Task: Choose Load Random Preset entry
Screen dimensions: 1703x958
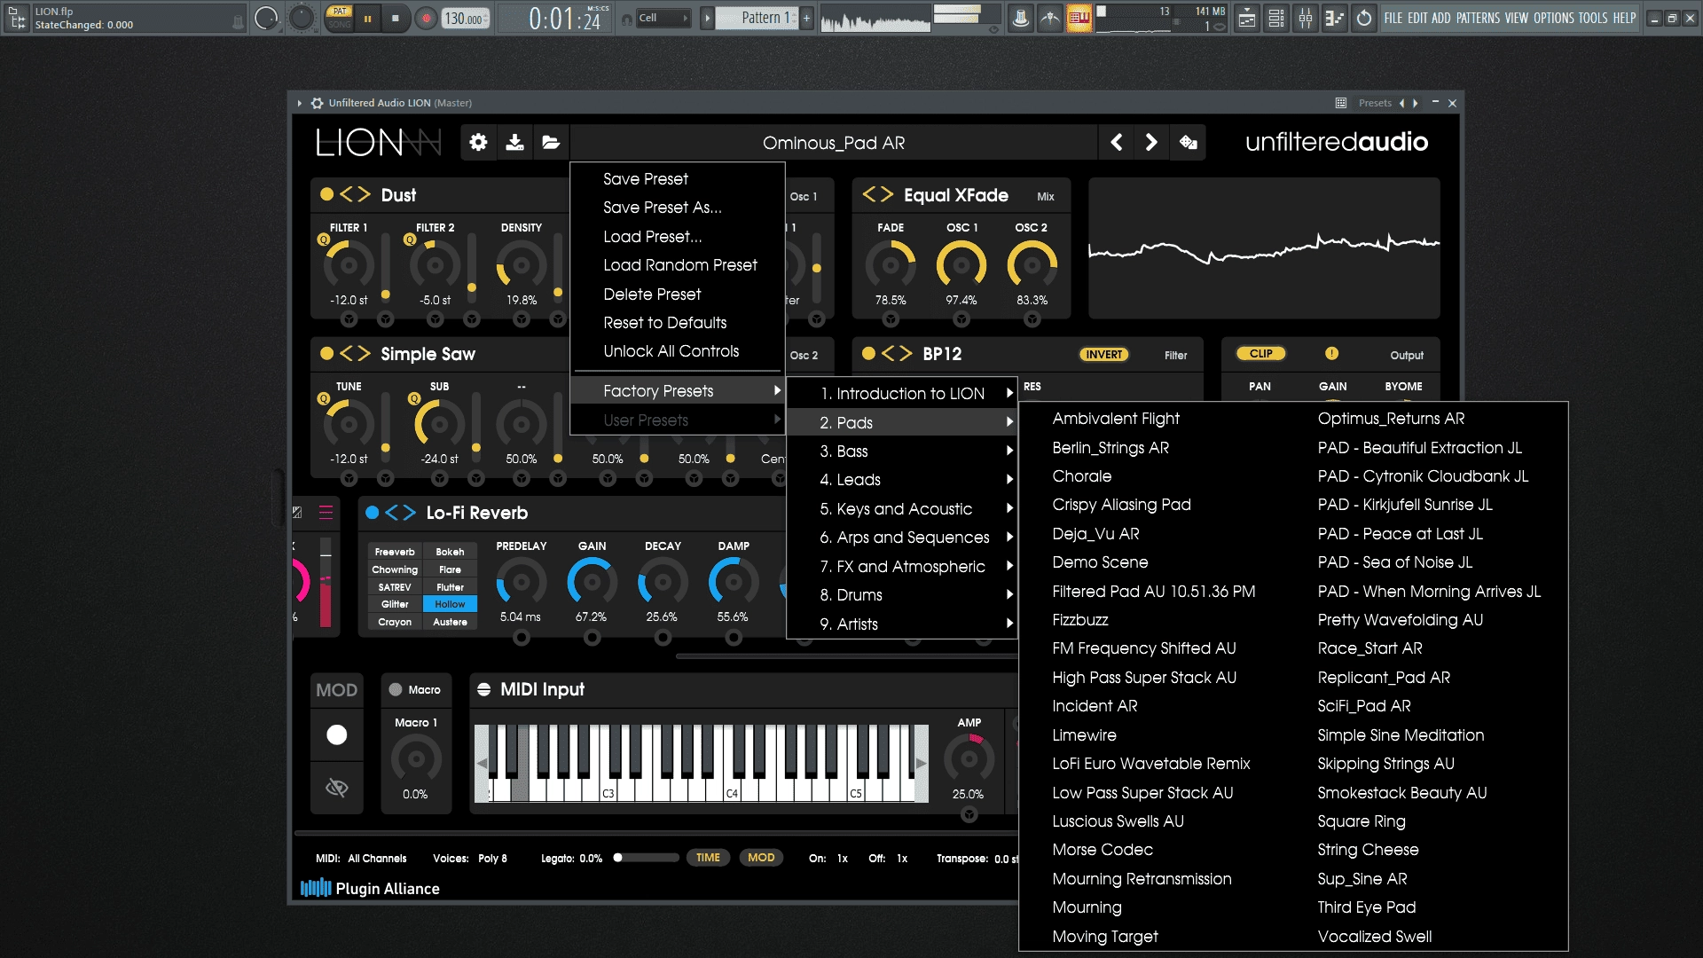Action: pyautogui.click(x=678, y=265)
